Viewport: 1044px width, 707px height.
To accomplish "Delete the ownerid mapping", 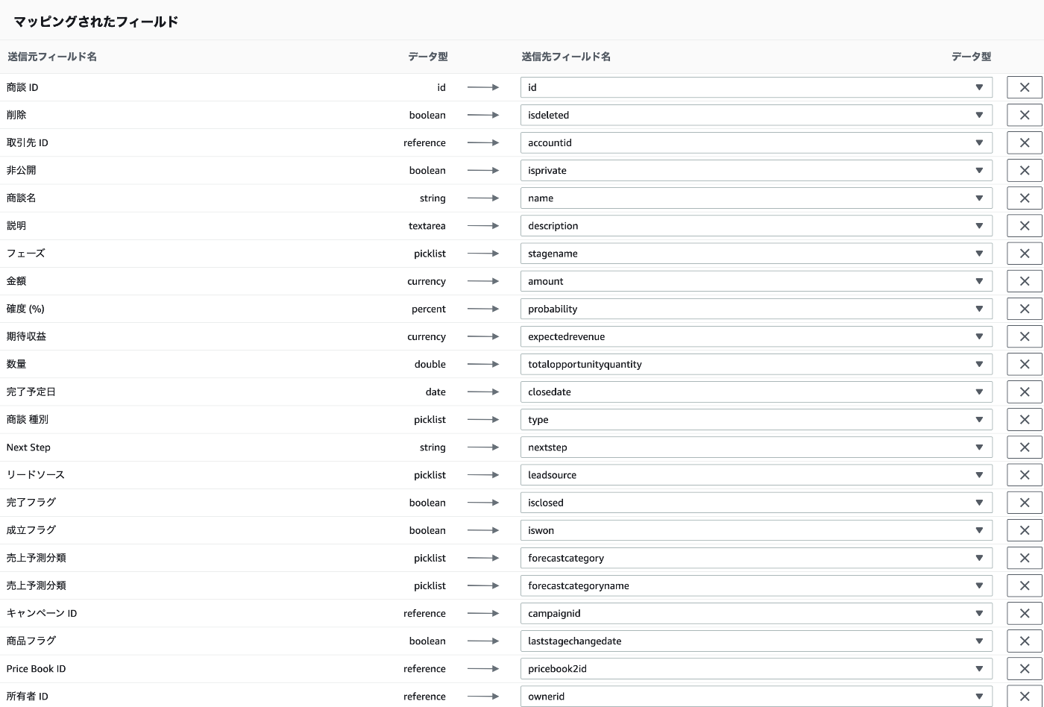I will 1024,696.
